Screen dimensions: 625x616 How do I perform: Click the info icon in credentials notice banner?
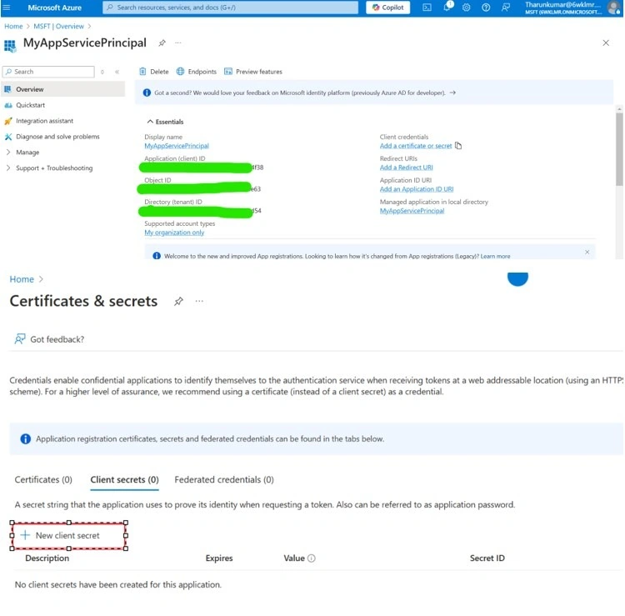[x=25, y=438]
